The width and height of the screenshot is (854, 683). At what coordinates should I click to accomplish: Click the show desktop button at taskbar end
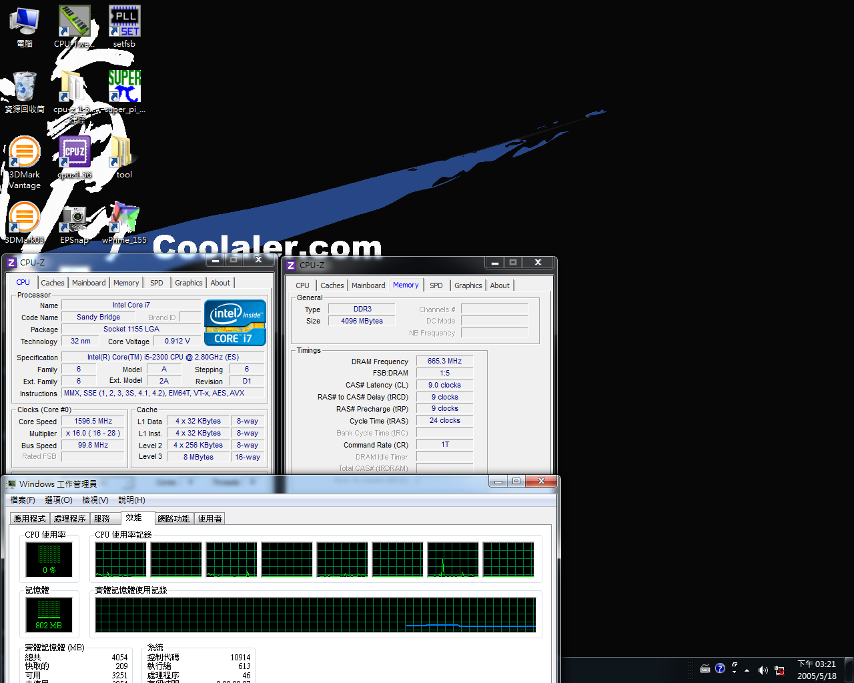[849, 670]
